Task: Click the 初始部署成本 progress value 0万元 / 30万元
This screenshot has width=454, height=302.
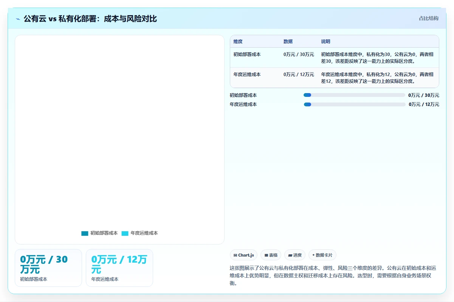Action: 424,95
